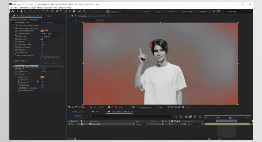Click the Key Color swatch
Screen dimensions: 262x142
[42, 77]
